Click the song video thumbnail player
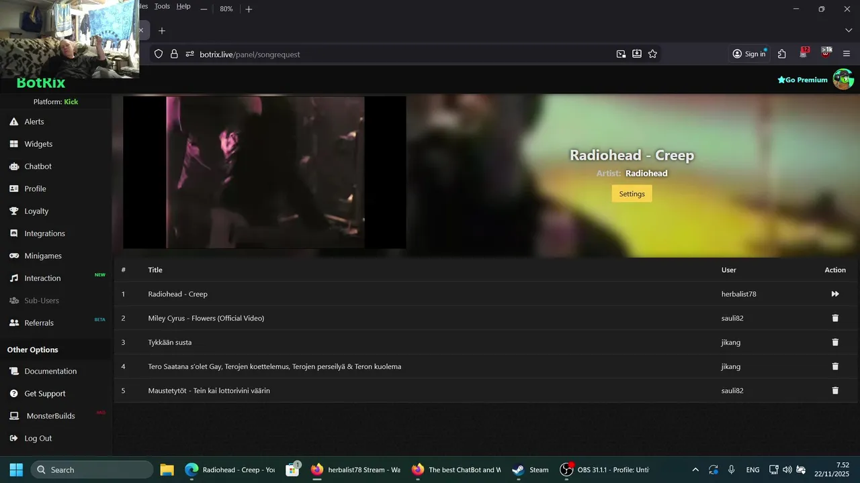 [265, 172]
